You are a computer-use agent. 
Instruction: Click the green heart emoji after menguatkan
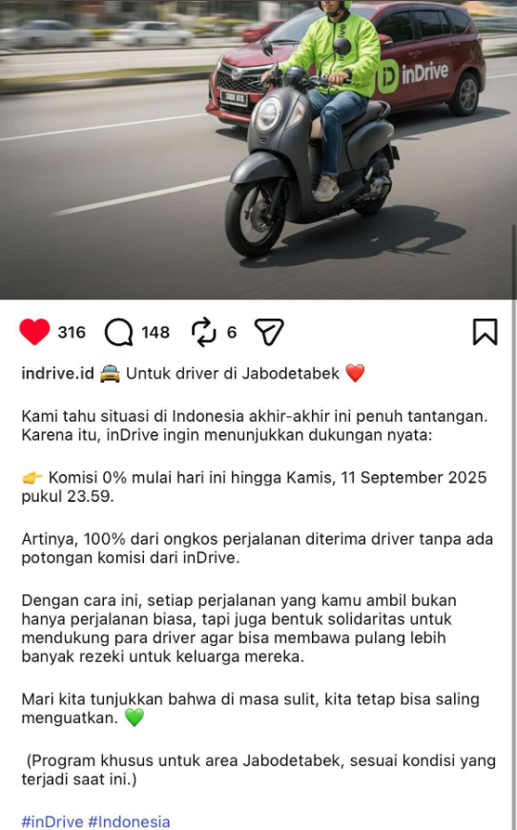pyautogui.click(x=134, y=718)
